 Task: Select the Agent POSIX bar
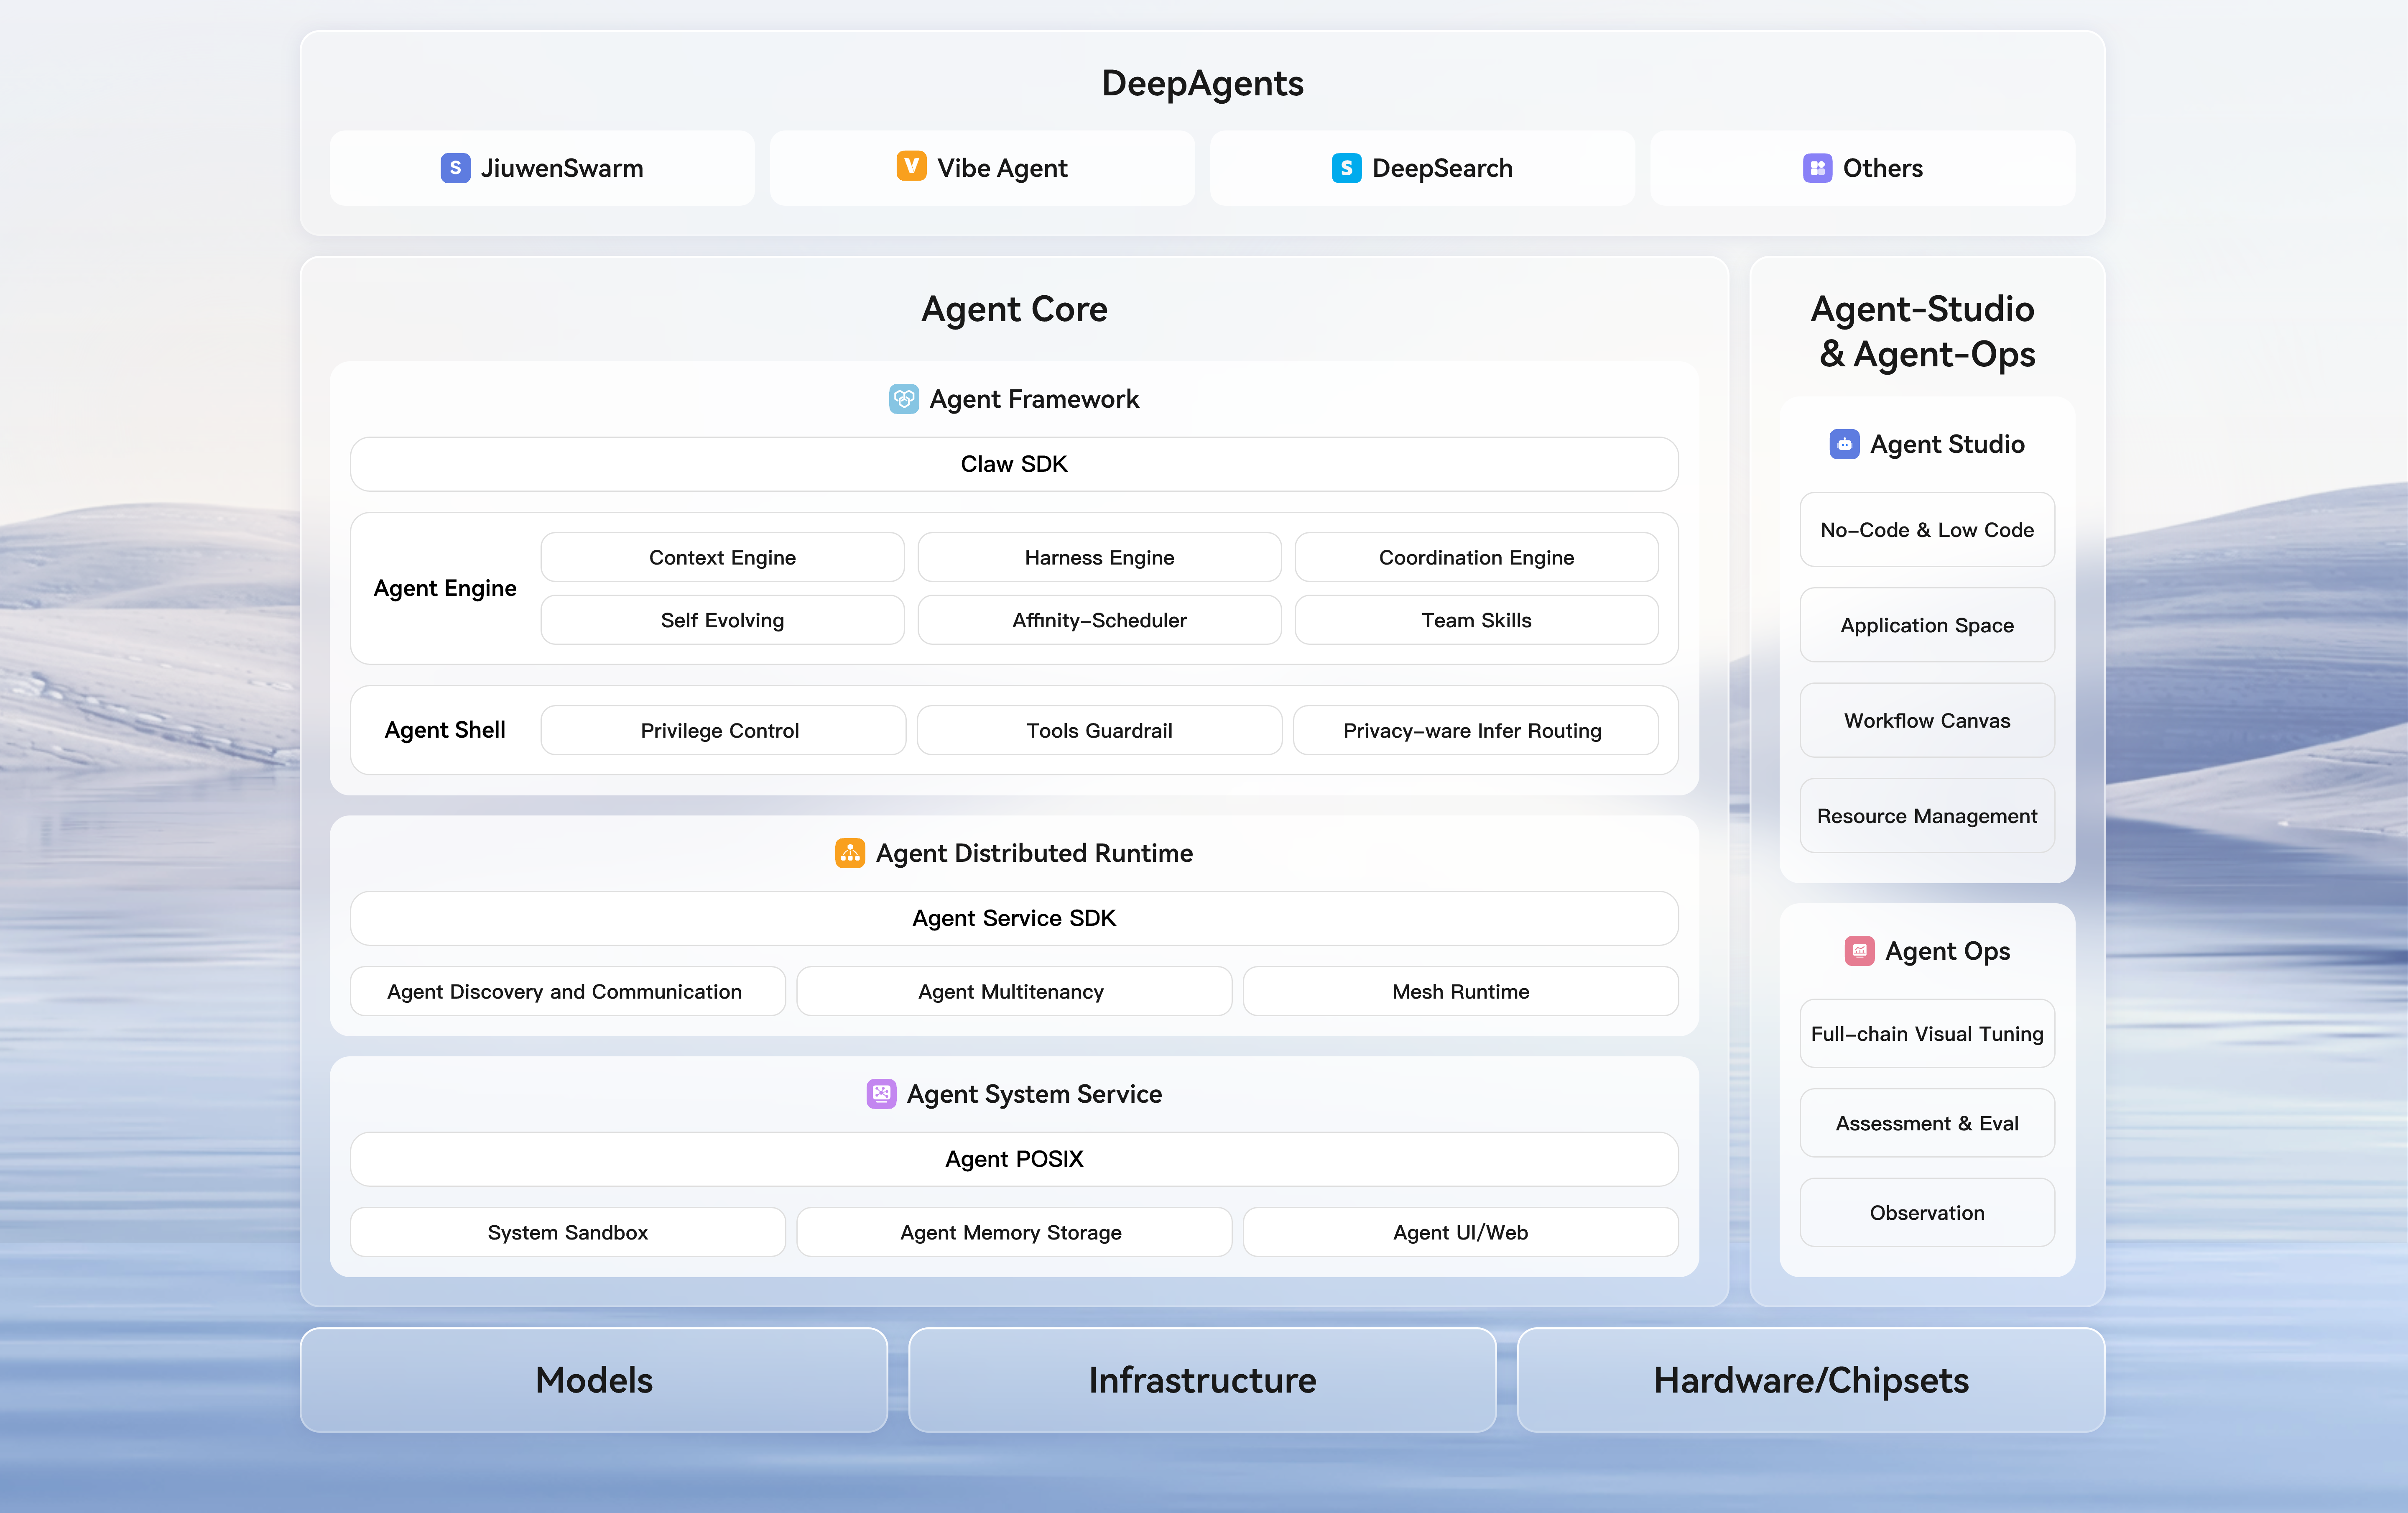[x=1014, y=1159]
